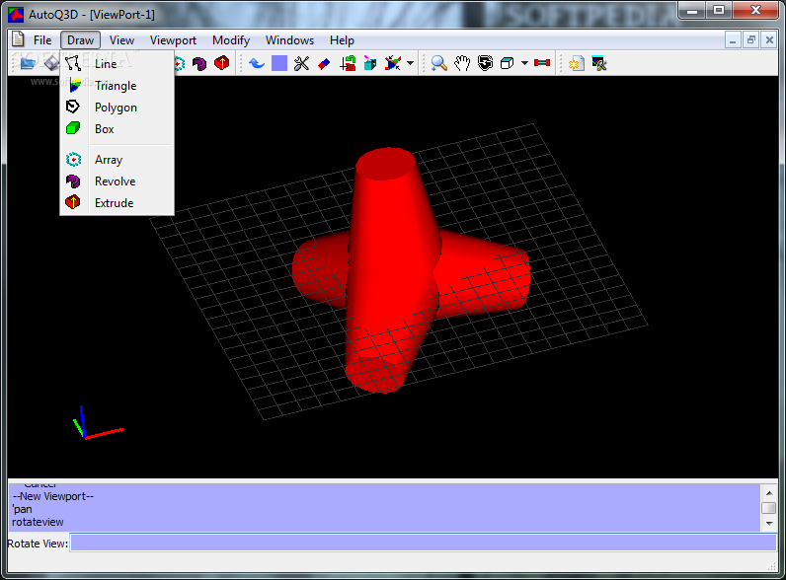Close the inner ViewPort-1 window
This screenshot has height=580, width=786.
coord(769,40)
